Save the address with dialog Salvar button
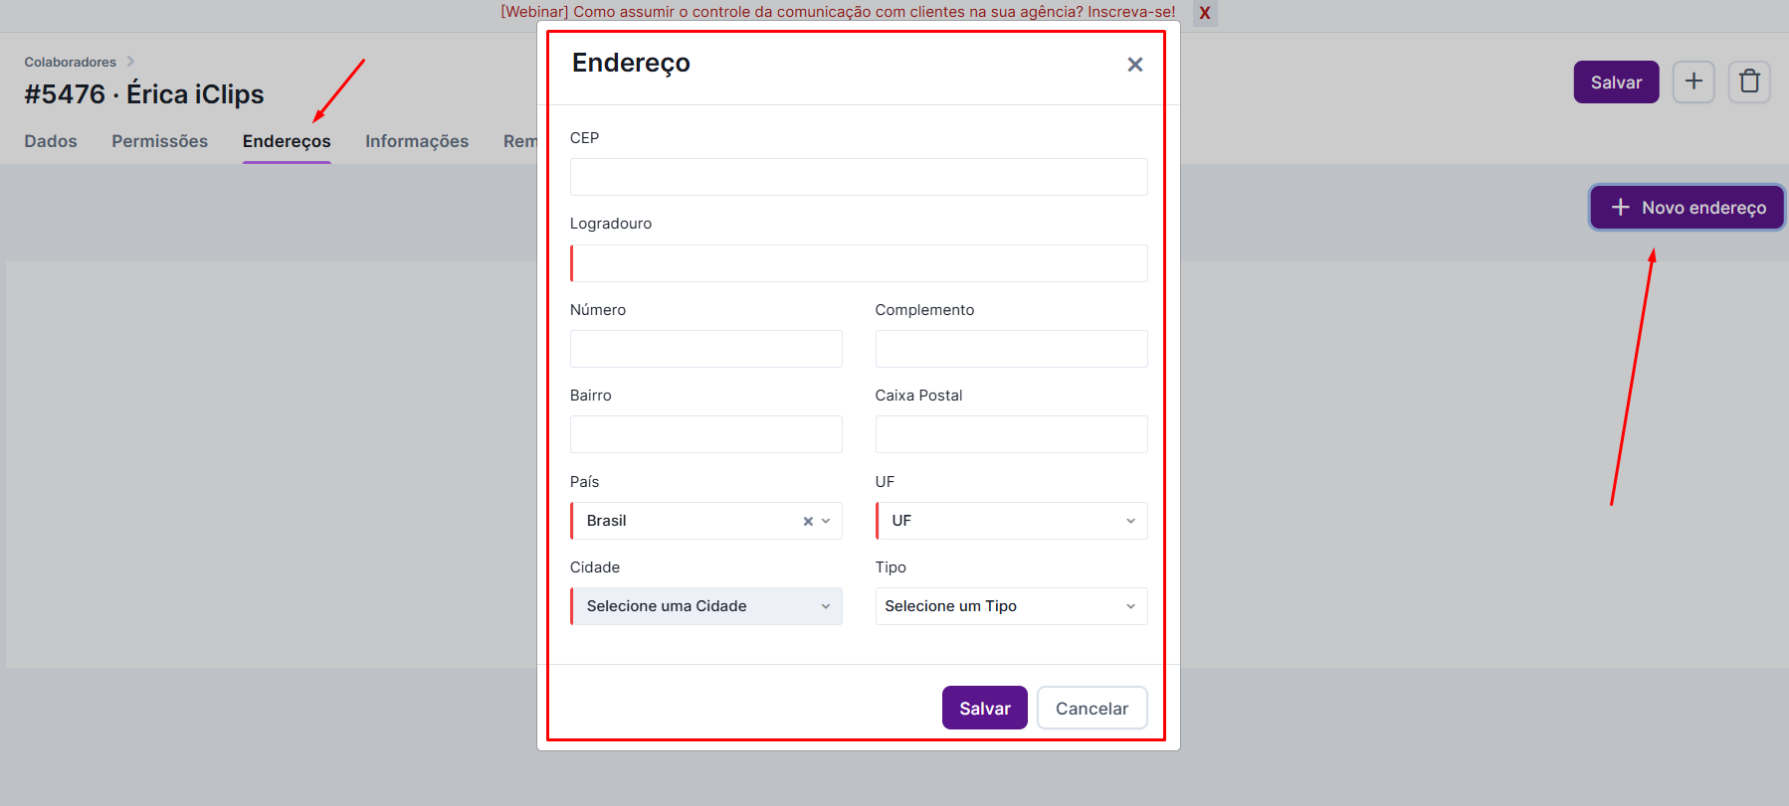1789x806 pixels. pyautogui.click(x=984, y=708)
